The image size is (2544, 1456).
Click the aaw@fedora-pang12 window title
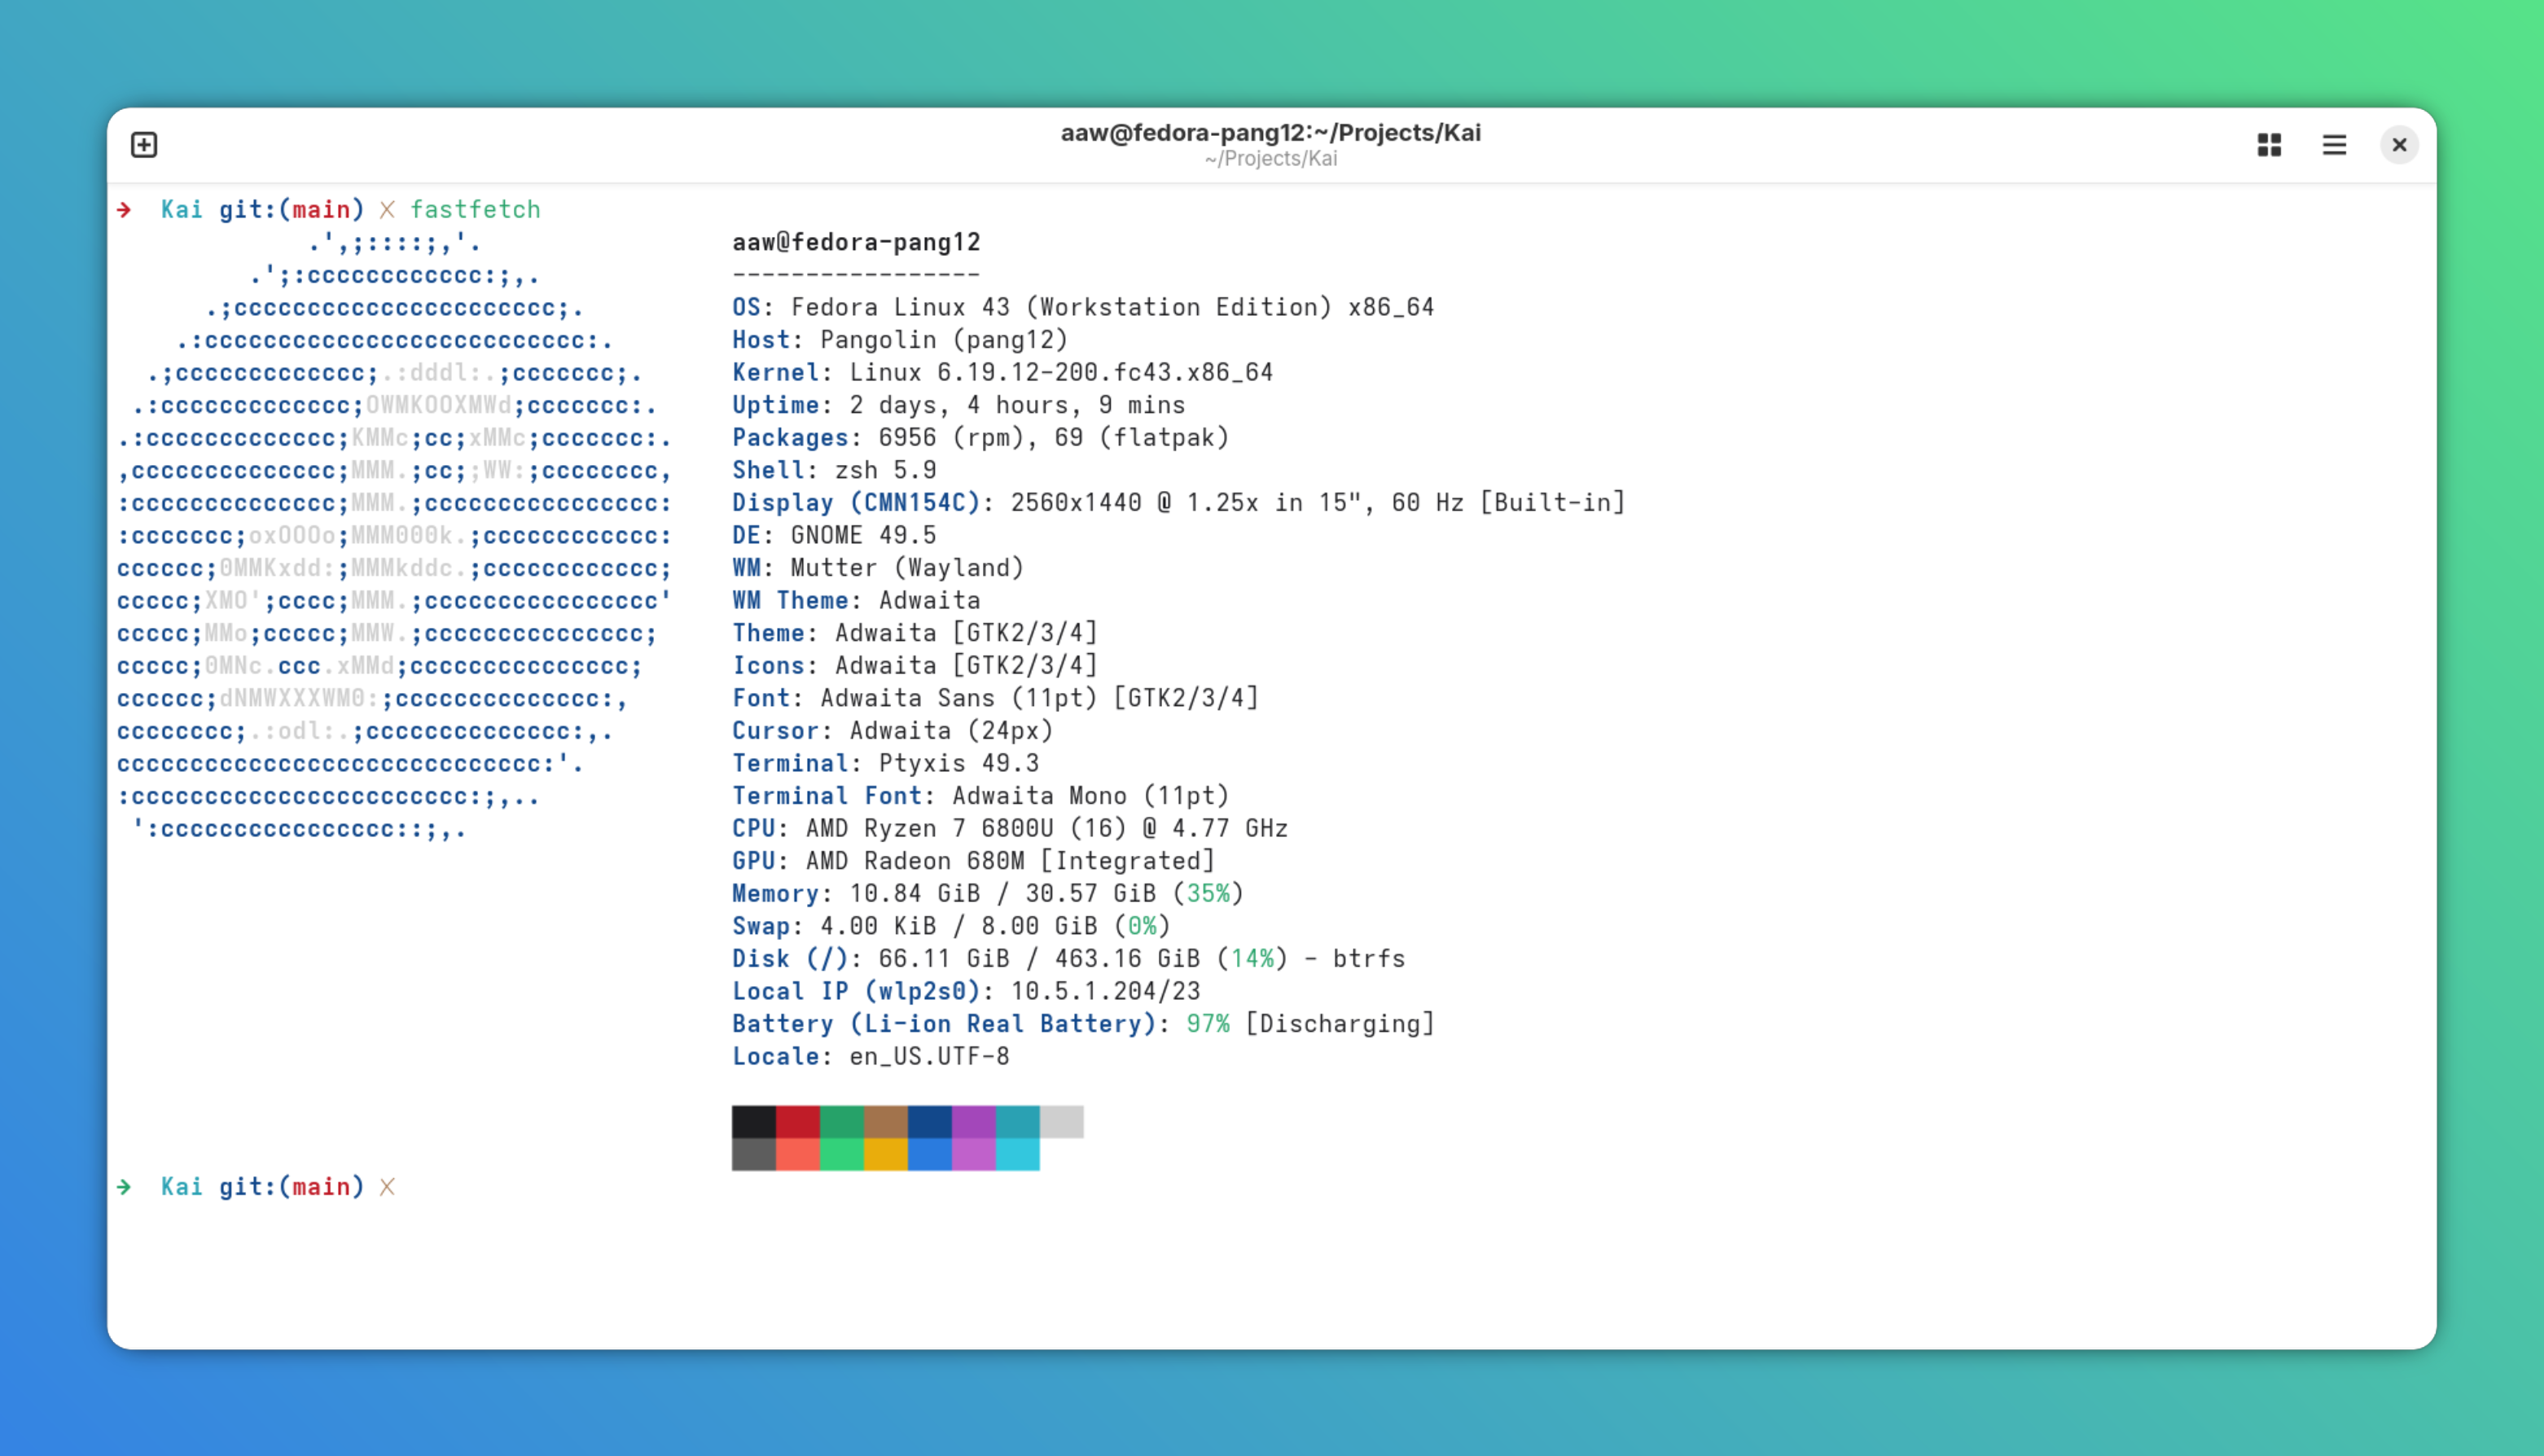1270,132
